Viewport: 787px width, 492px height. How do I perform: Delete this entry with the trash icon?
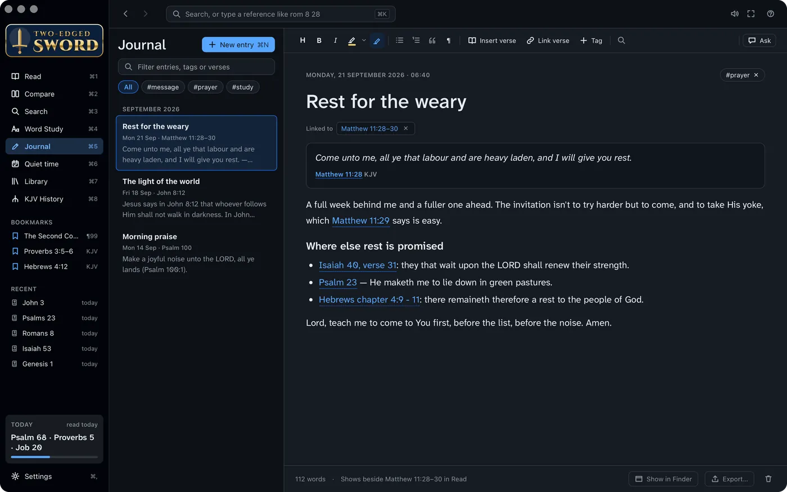[x=768, y=479]
